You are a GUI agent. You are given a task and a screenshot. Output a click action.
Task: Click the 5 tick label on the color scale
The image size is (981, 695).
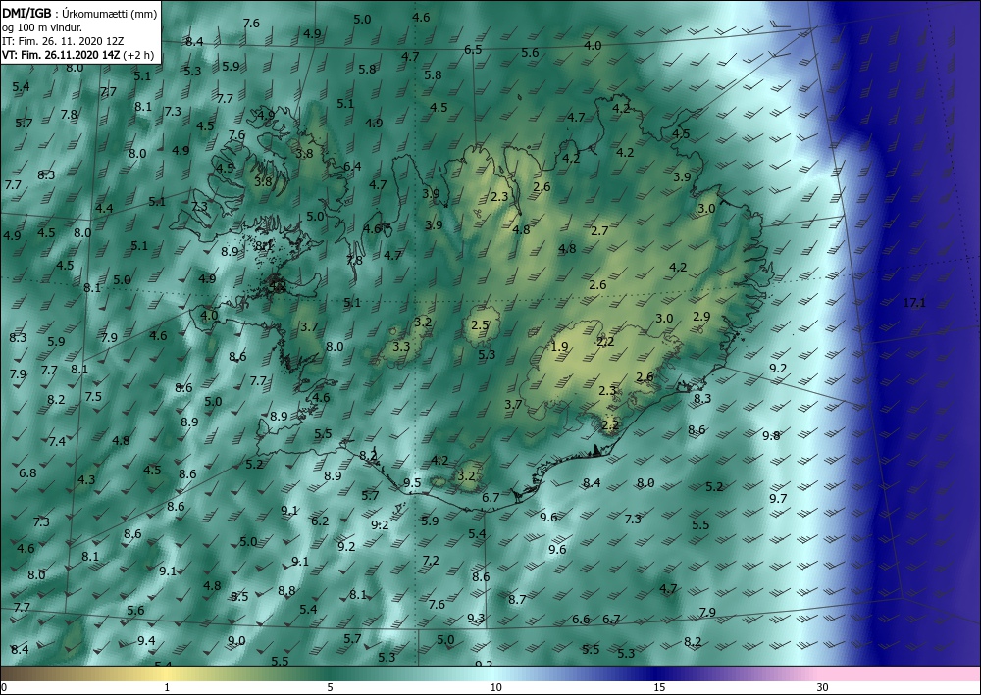coord(330,687)
